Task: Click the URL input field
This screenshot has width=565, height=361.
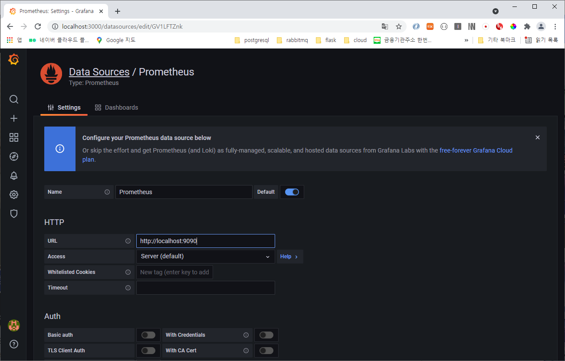Action: 206,241
